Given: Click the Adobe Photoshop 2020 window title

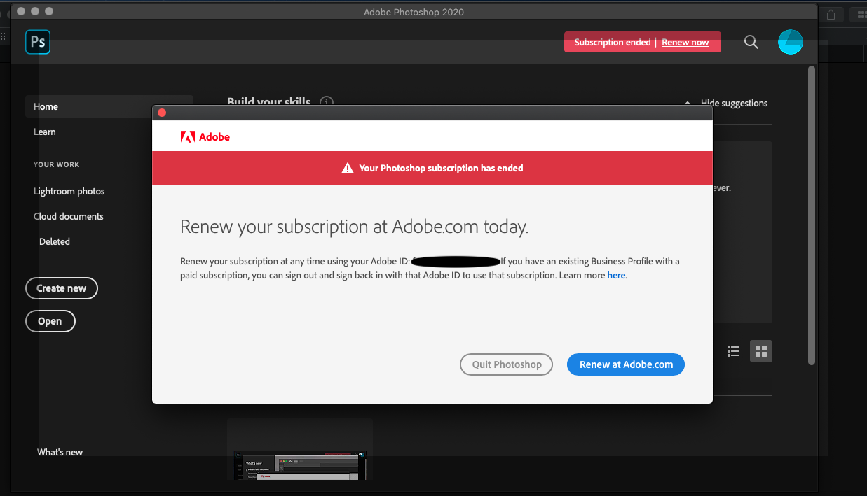Looking at the screenshot, I should (x=414, y=12).
